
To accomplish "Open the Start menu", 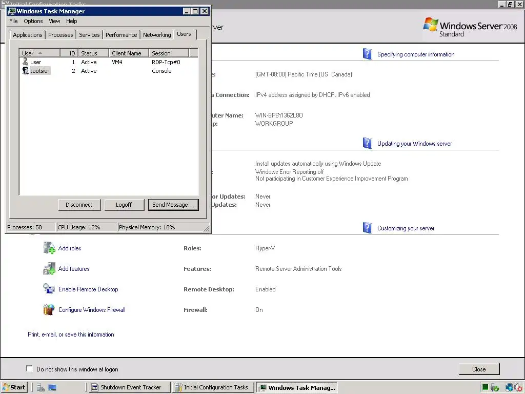I will click(14, 387).
